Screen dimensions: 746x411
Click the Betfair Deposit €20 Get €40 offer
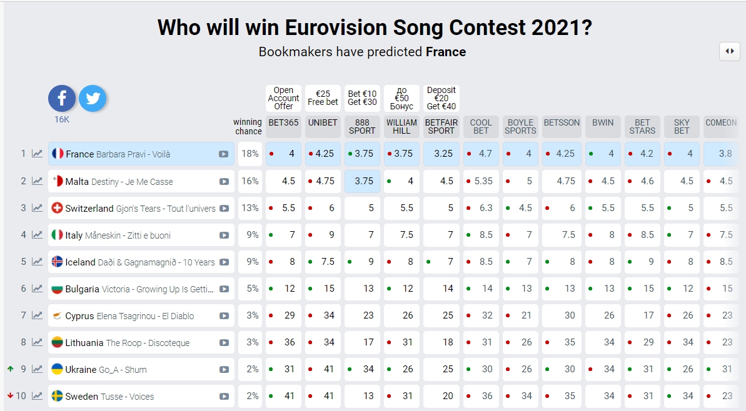click(441, 98)
